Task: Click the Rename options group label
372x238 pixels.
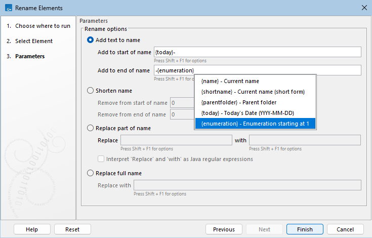Action: (x=106, y=29)
